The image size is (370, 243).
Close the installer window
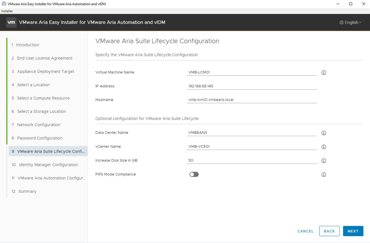(364, 4)
